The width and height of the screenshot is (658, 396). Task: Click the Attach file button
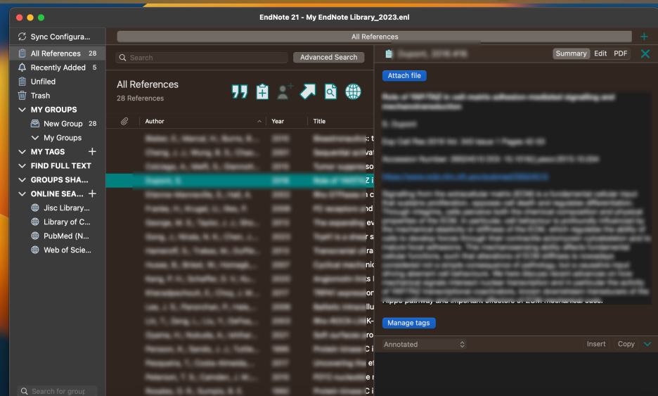404,75
